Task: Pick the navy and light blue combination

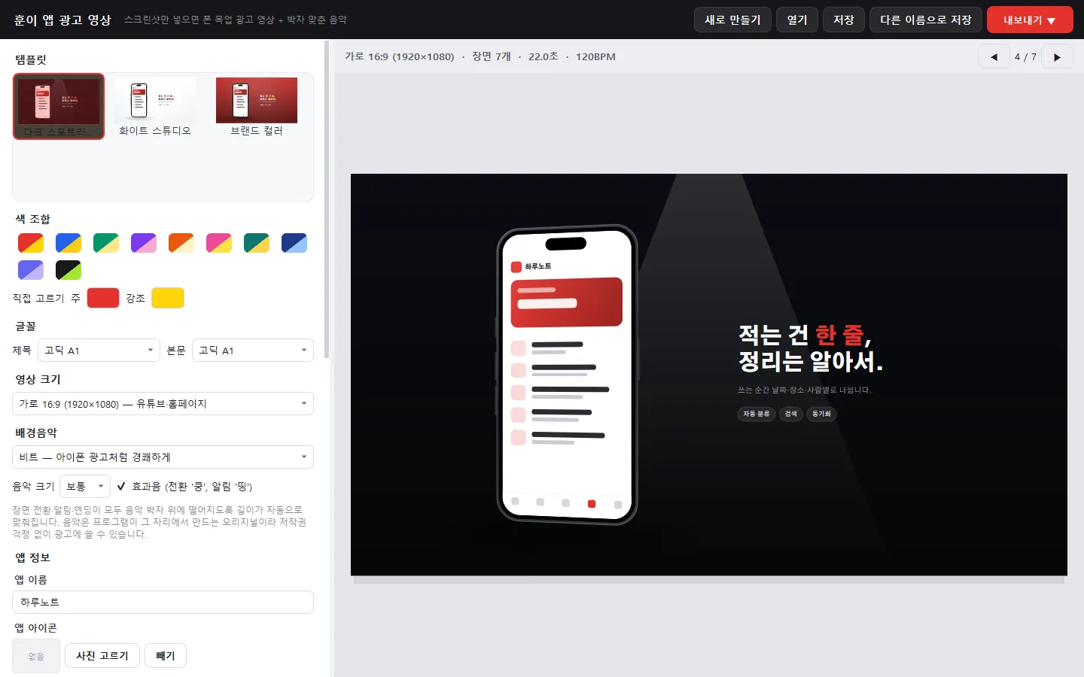Action: pyautogui.click(x=294, y=243)
